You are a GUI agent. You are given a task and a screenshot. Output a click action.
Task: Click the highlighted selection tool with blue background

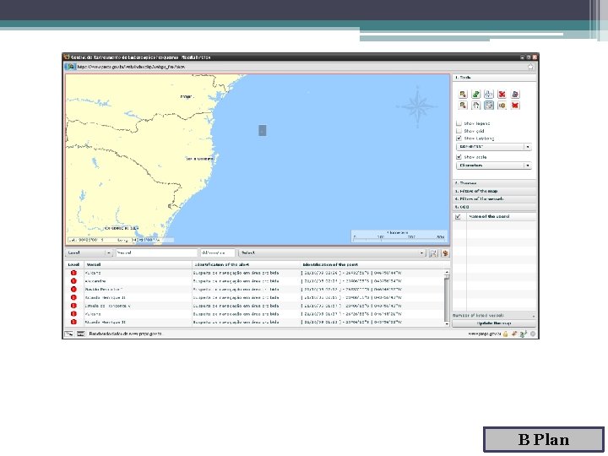click(489, 106)
